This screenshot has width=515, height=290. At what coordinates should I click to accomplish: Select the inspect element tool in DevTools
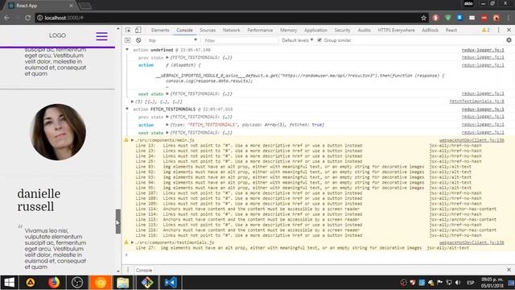tap(128, 30)
